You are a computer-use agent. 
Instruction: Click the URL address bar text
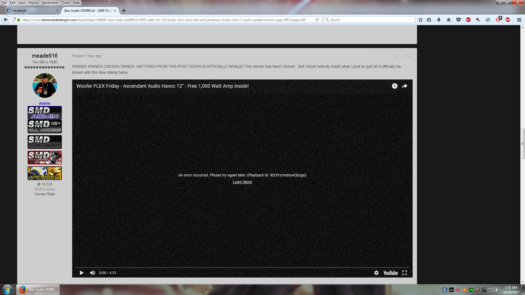164,20
